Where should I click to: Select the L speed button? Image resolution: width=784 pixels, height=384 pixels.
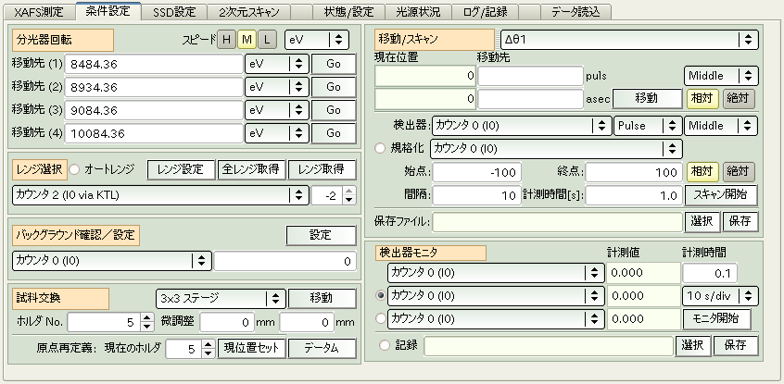click(266, 40)
